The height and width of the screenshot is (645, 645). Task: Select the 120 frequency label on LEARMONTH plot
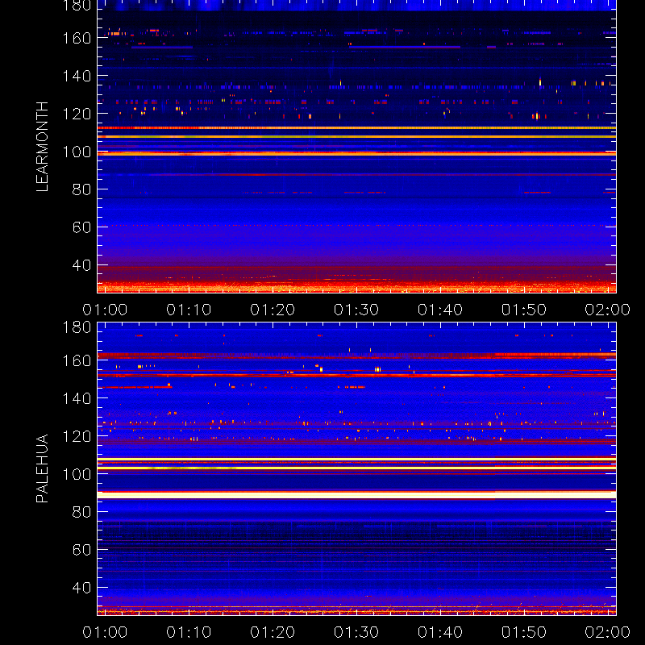[77, 114]
